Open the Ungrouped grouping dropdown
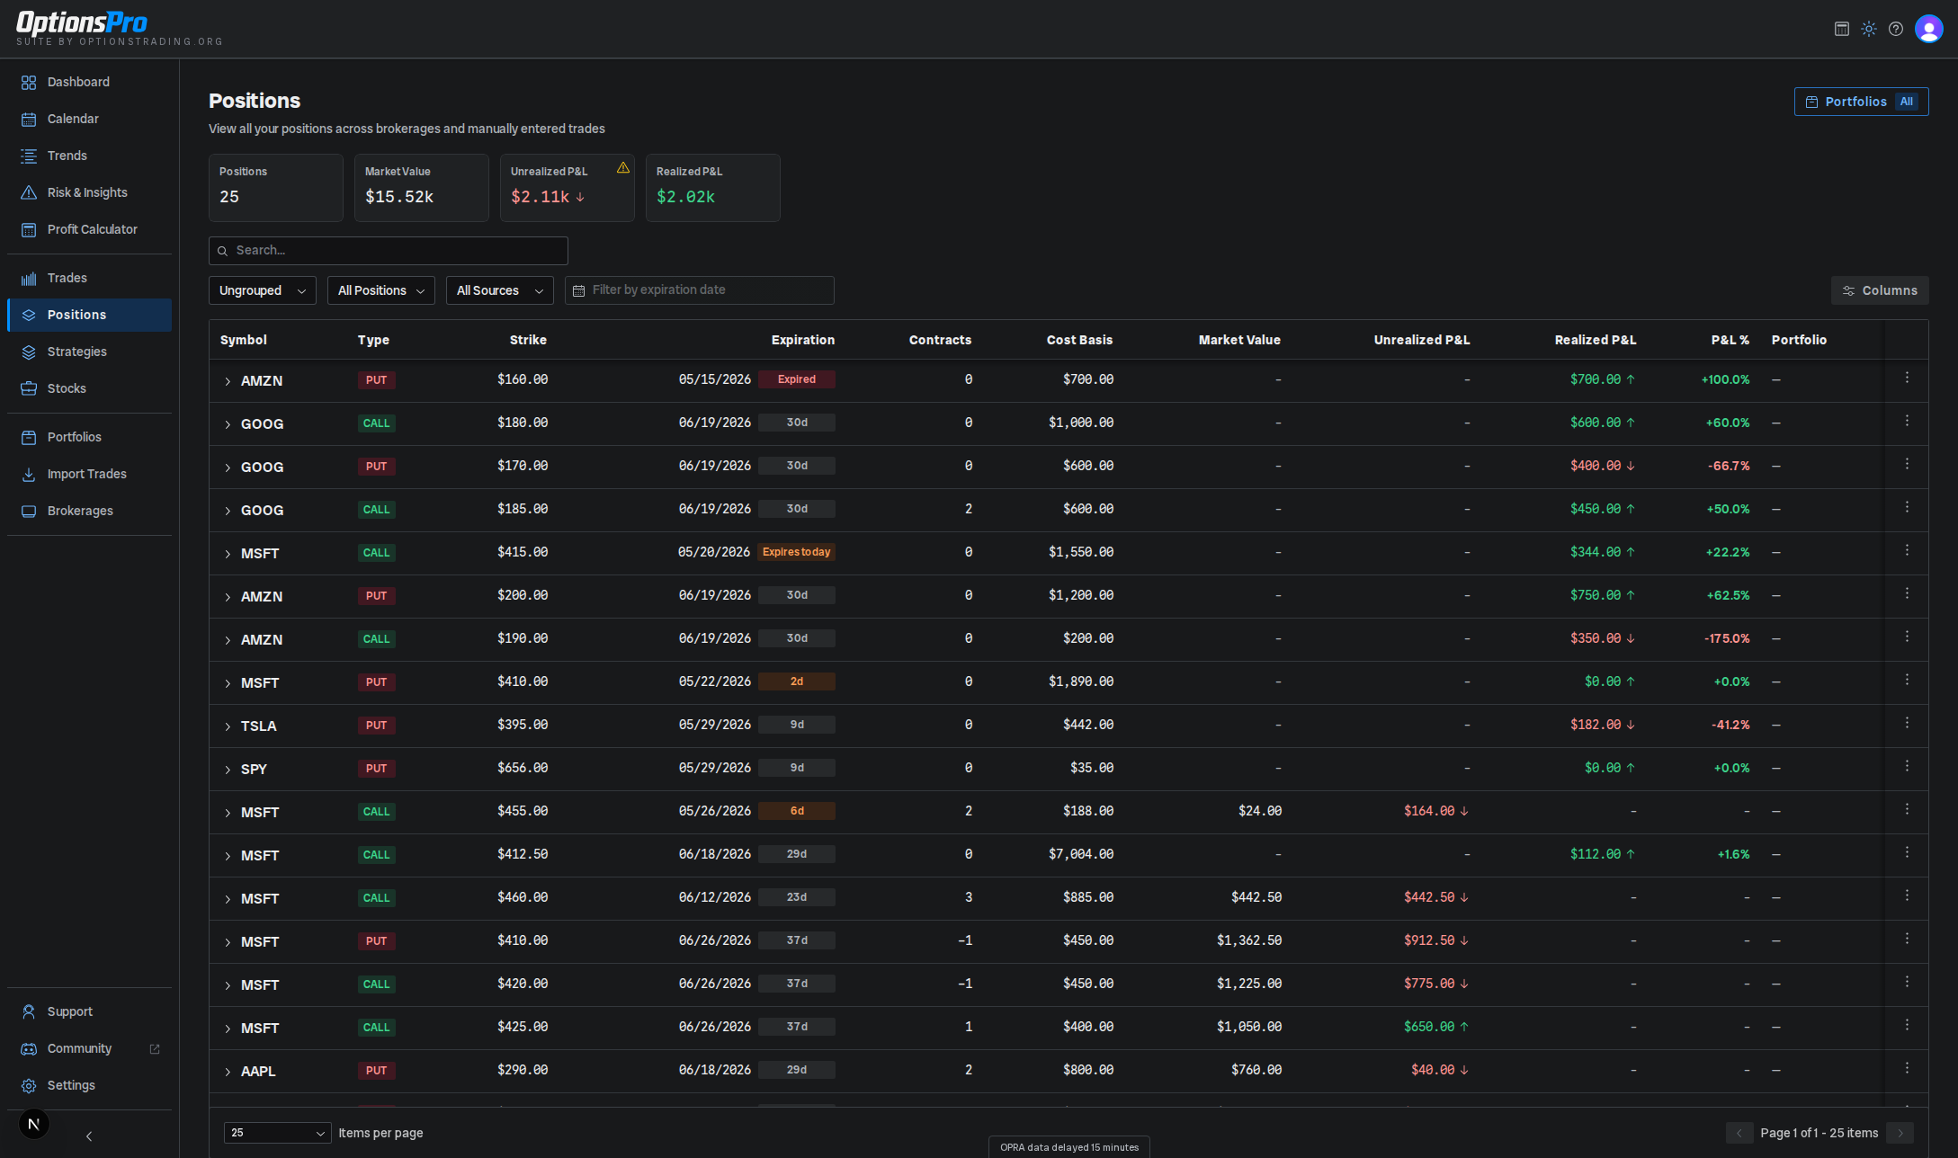The width and height of the screenshot is (1958, 1158). [263, 290]
